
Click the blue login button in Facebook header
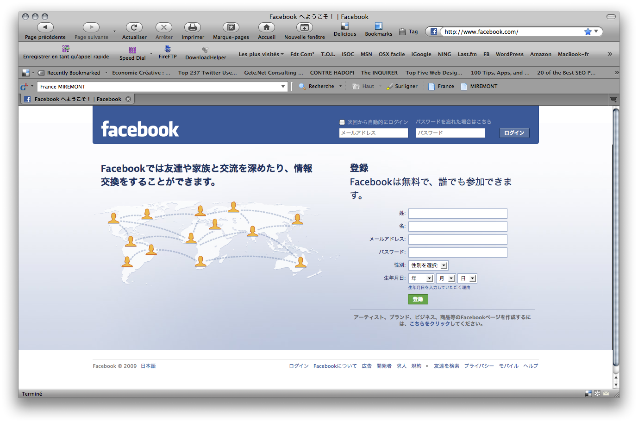tap(514, 133)
